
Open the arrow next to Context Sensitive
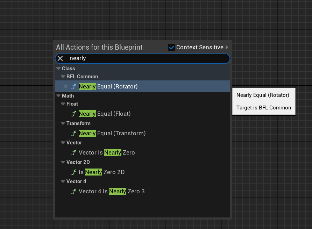coord(227,47)
